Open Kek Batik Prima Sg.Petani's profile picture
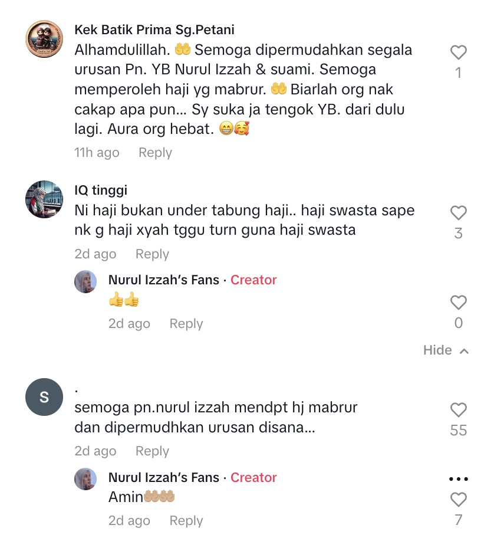The image size is (494, 538). 44,39
